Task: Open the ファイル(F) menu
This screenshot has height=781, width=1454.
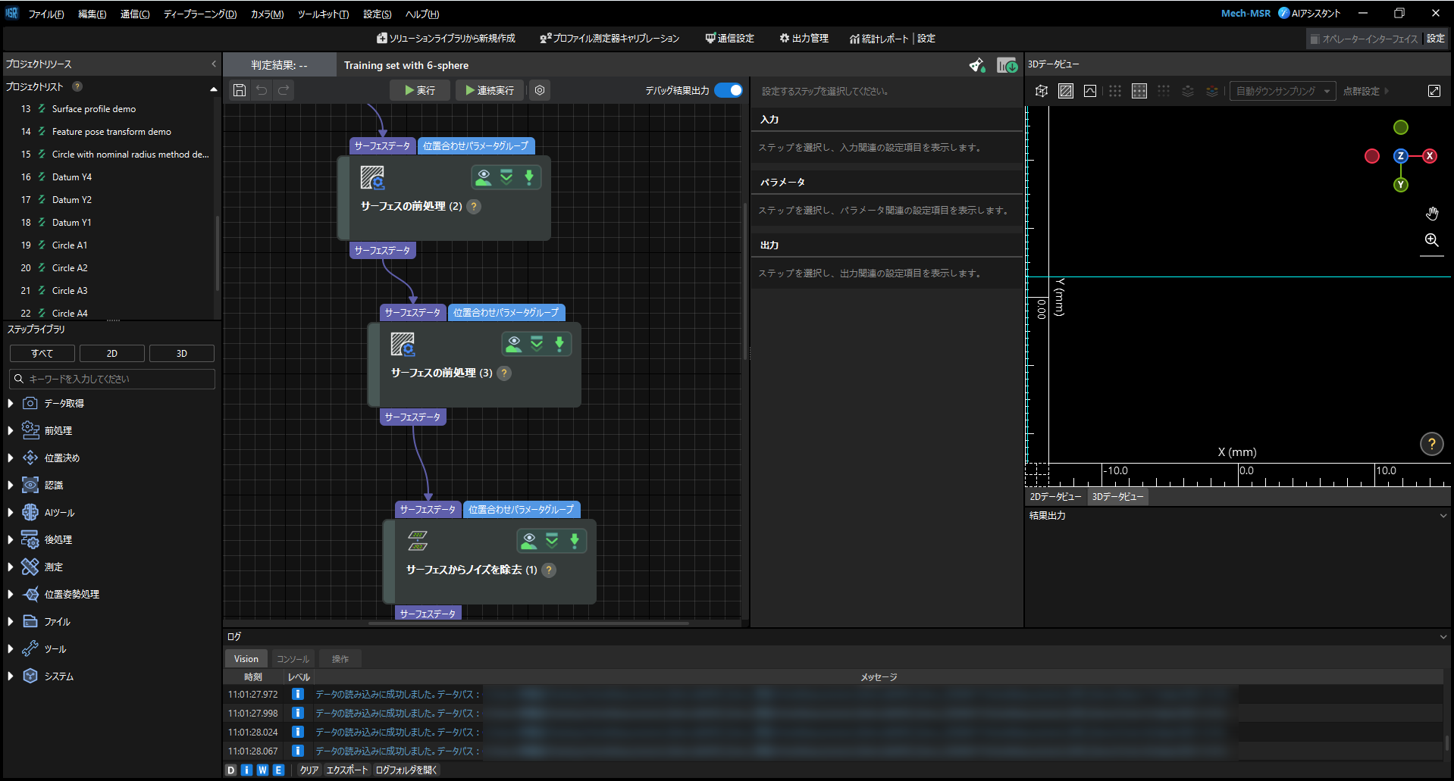Action: point(46,14)
